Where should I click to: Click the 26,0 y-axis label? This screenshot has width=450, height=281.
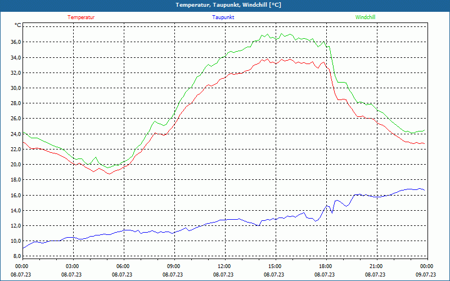[16, 119]
